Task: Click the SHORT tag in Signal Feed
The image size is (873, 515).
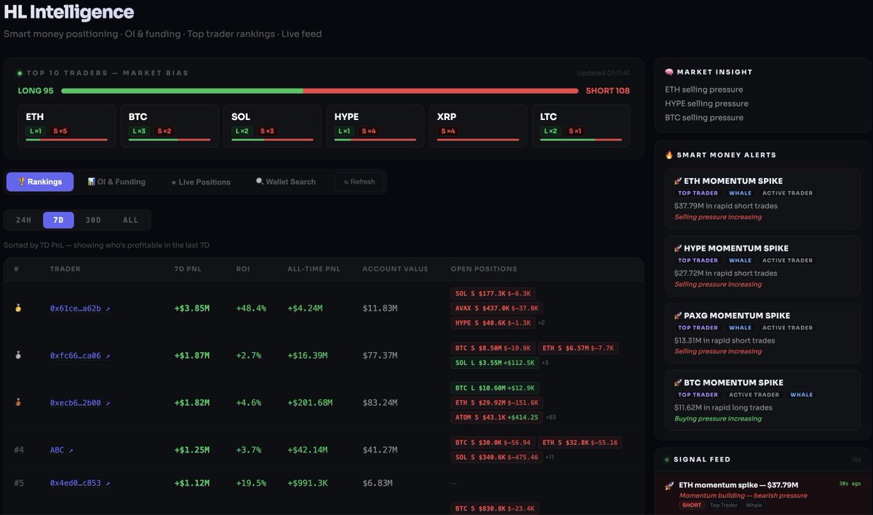Action: click(692, 505)
